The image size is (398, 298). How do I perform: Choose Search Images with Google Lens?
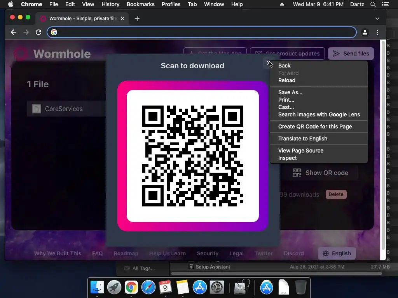[x=319, y=114]
